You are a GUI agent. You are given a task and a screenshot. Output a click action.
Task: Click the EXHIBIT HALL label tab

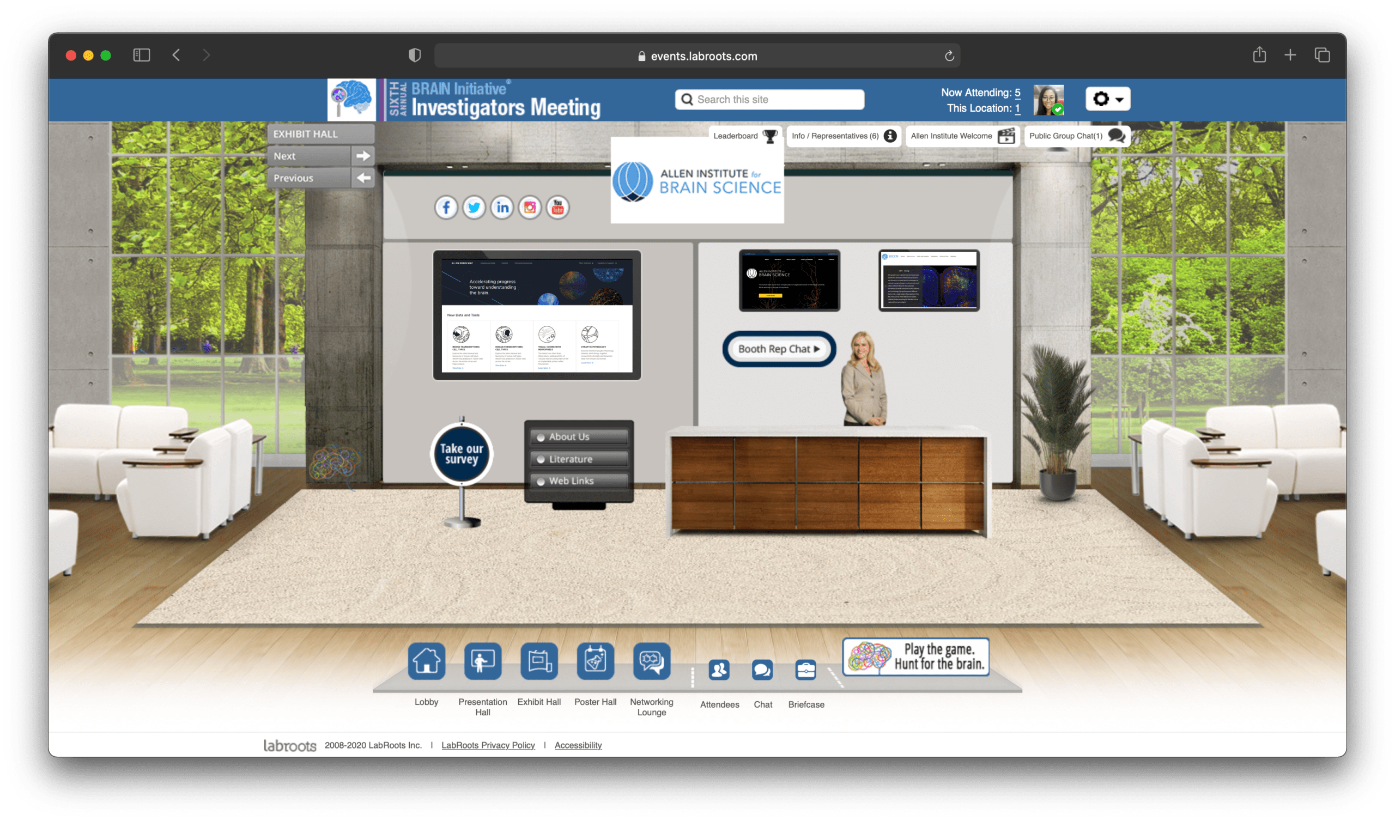pyautogui.click(x=320, y=134)
